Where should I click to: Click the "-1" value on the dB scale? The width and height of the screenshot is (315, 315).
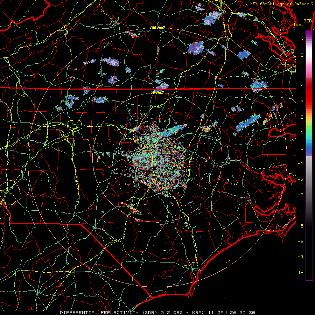(301, 164)
